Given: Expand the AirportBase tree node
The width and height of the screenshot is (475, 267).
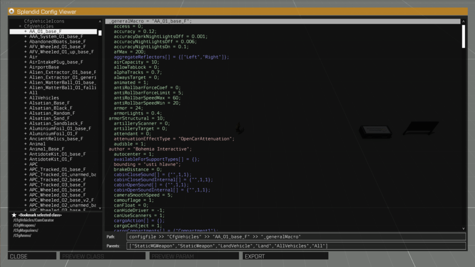Looking at the screenshot, I should coord(26,67).
